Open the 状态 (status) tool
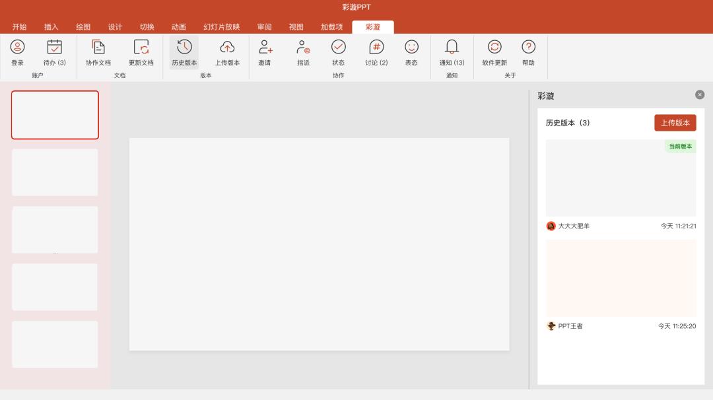Viewport: 713px width, 400px height. 338,53
